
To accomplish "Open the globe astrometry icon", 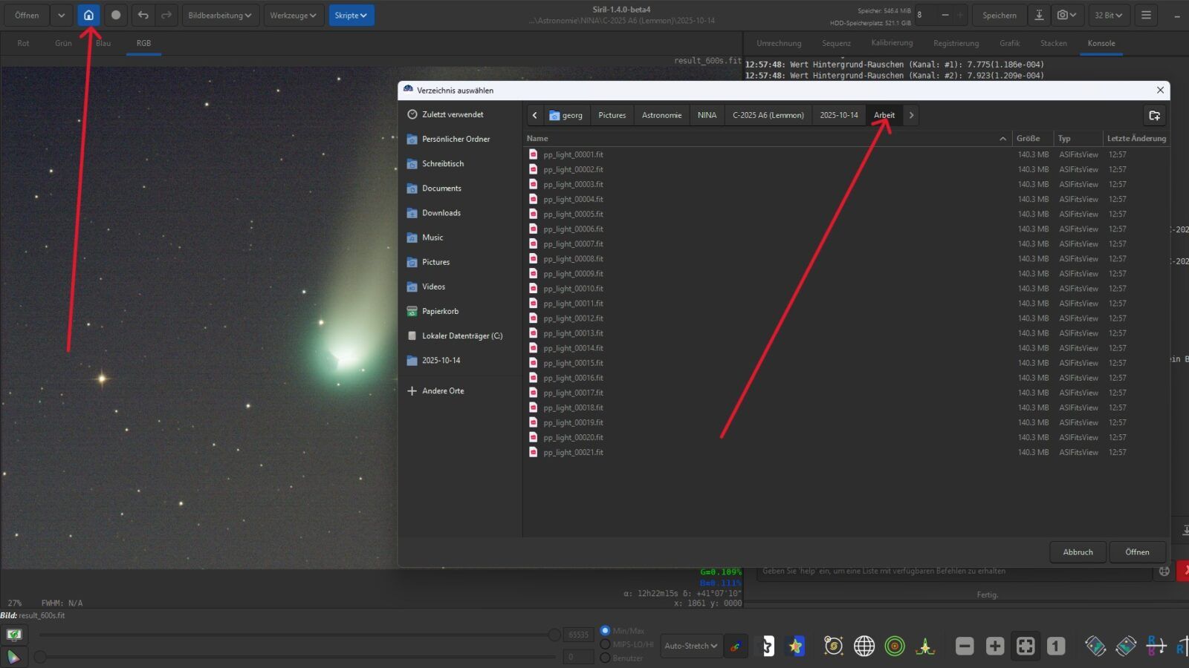I will (864, 646).
